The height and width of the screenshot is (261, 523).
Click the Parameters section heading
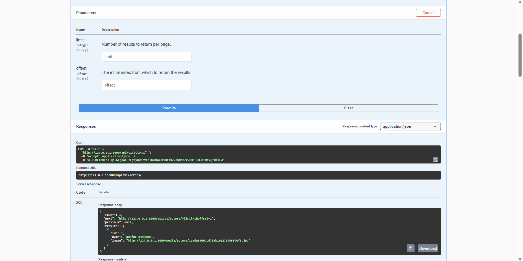pyautogui.click(x=86, y=13)
